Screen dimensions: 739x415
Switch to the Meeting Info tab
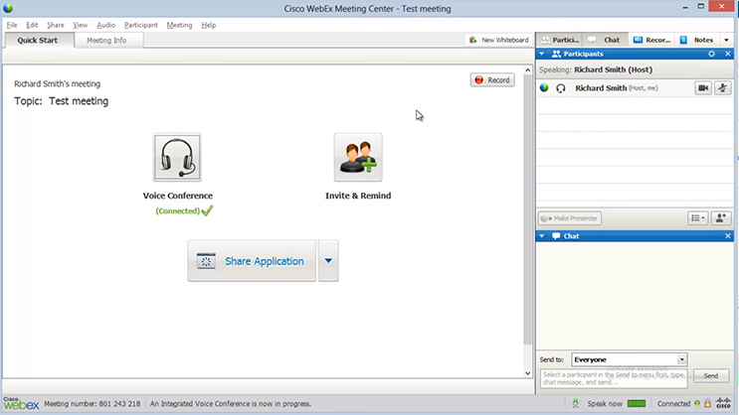[x=106, y=40]
